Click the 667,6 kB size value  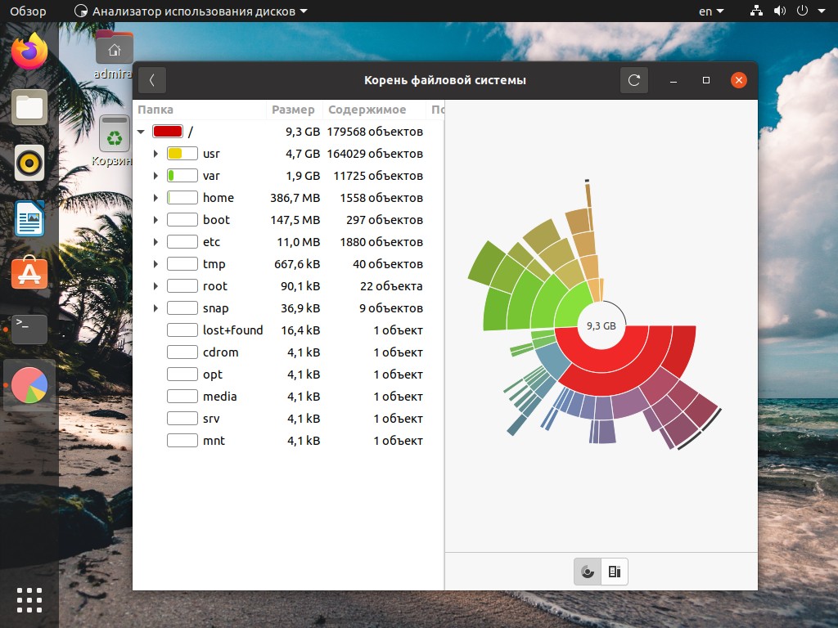point(297,264)
